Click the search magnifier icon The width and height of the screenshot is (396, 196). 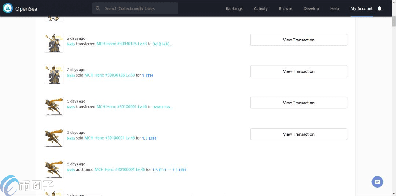point(98,8)
